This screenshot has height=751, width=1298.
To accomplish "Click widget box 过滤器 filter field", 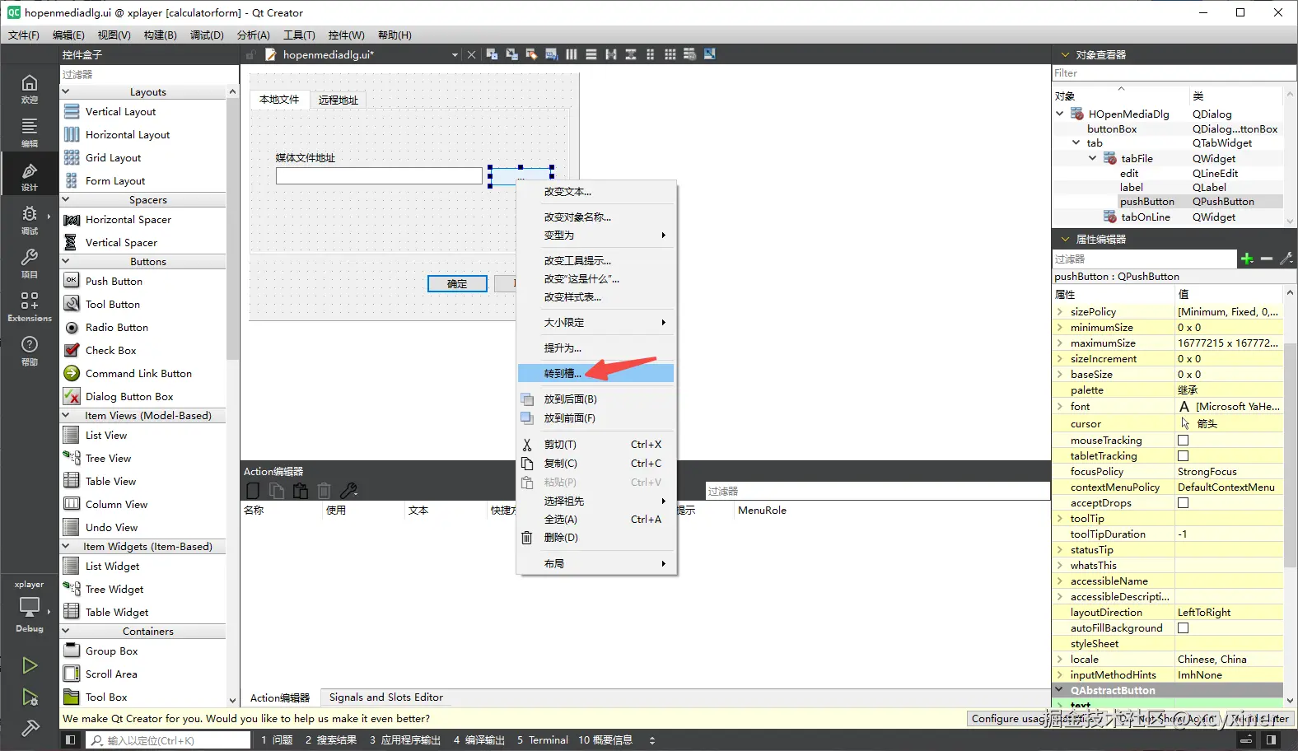I will (x=150, y=74).
